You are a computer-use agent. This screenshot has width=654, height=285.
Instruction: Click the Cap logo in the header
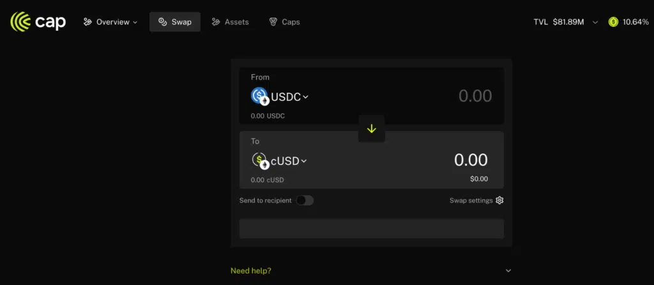(x=38, y=22)
